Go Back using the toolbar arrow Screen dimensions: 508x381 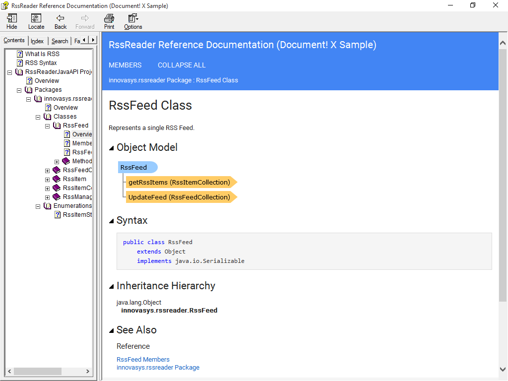coord(60,22)
